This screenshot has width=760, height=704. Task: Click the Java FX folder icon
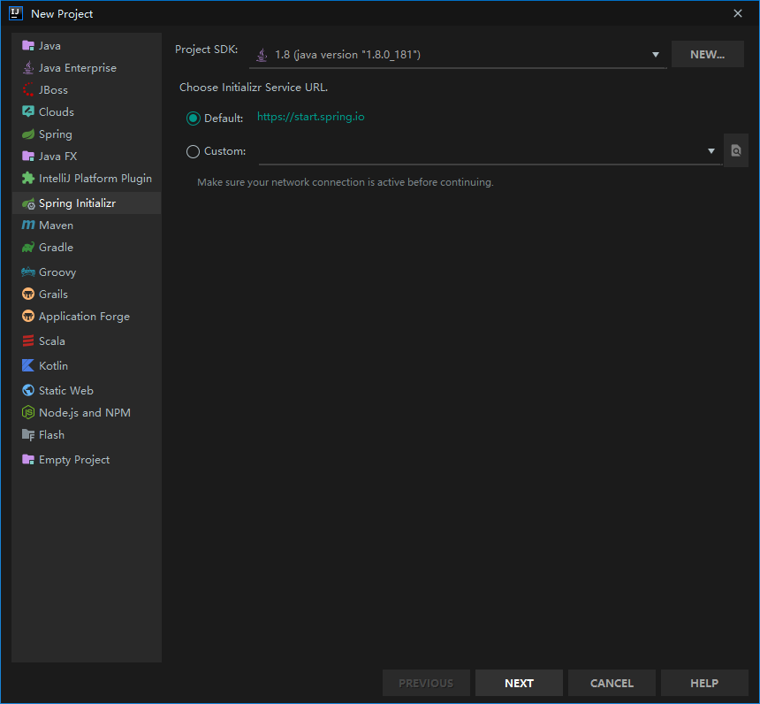coord(28,157)
